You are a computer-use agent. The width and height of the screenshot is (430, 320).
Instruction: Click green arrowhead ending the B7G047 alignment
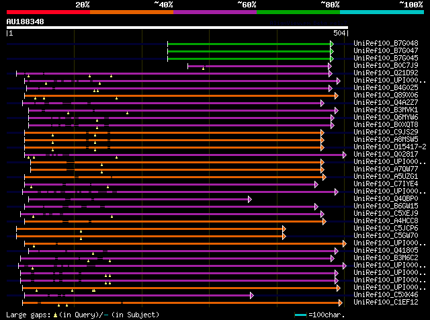[332, 51]
